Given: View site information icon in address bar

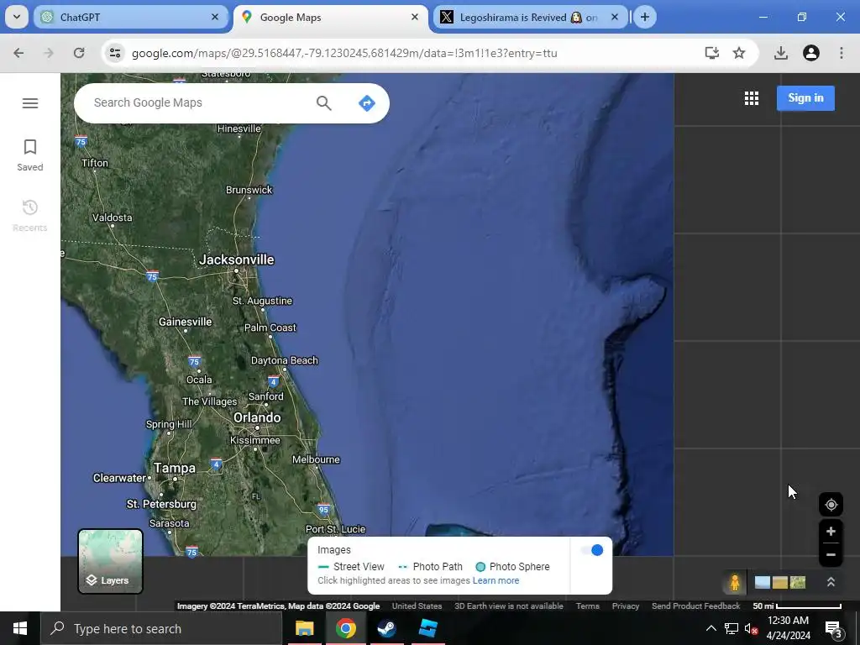Looking at the screenshot, I should point(115,53).
